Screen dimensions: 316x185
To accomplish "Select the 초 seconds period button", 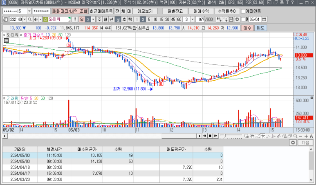I will tap(124, 19).
